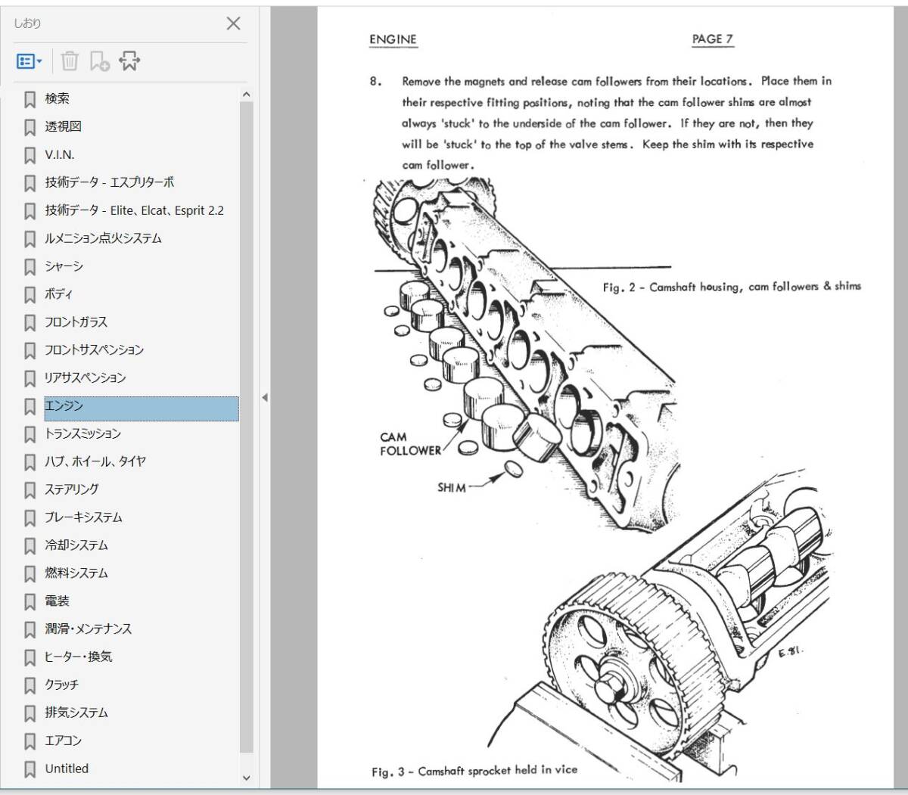Delete the selected bookmark with trash icon
The image size is (908, 795).
[x=70, y=61]
